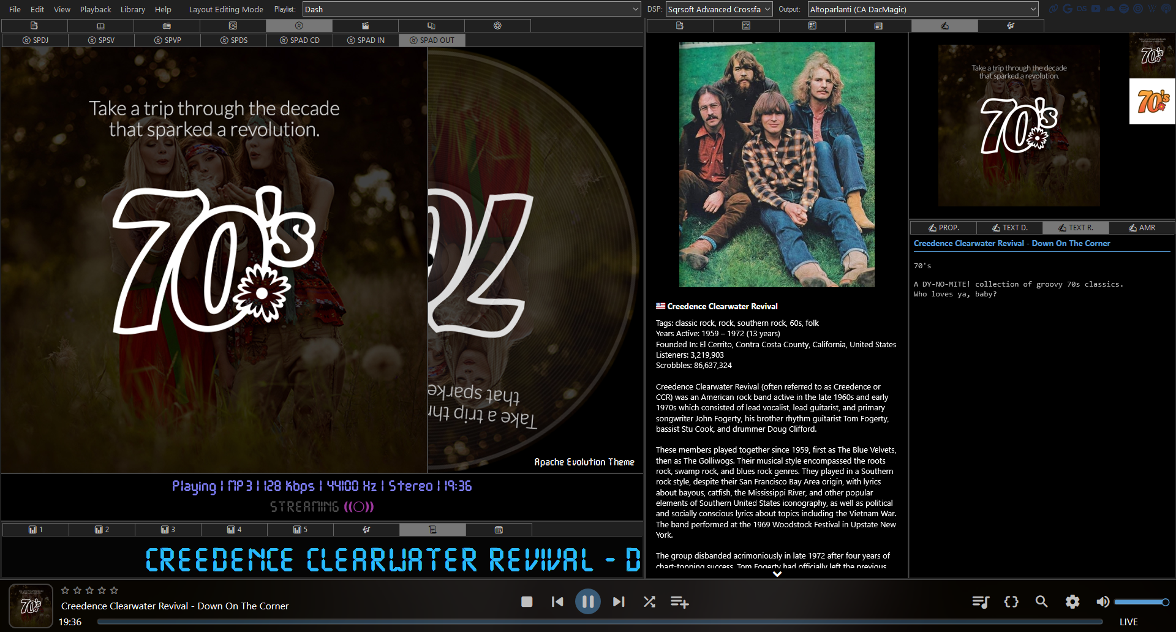Select the highlighted pen-write icon tab
Screen dimensions: 1176x632
click(944, 26)
